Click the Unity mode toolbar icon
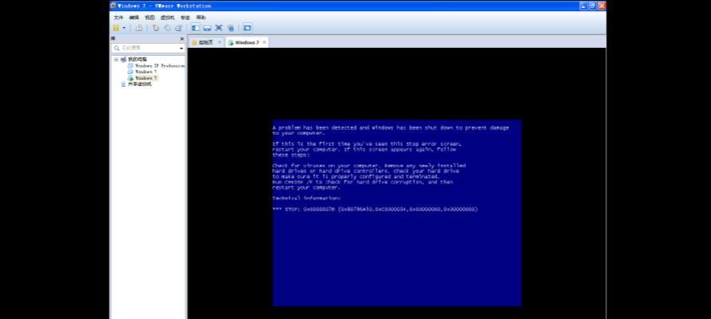This screenshot has width=711, height=319. 231,29
